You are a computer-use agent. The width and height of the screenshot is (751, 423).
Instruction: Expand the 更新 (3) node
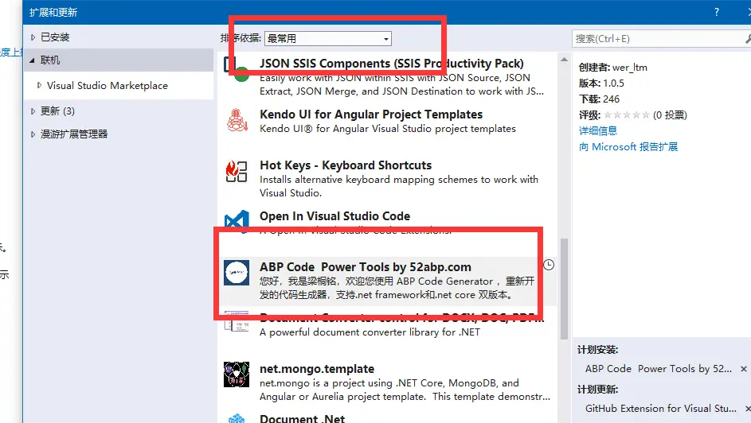(x=33, y=111)
